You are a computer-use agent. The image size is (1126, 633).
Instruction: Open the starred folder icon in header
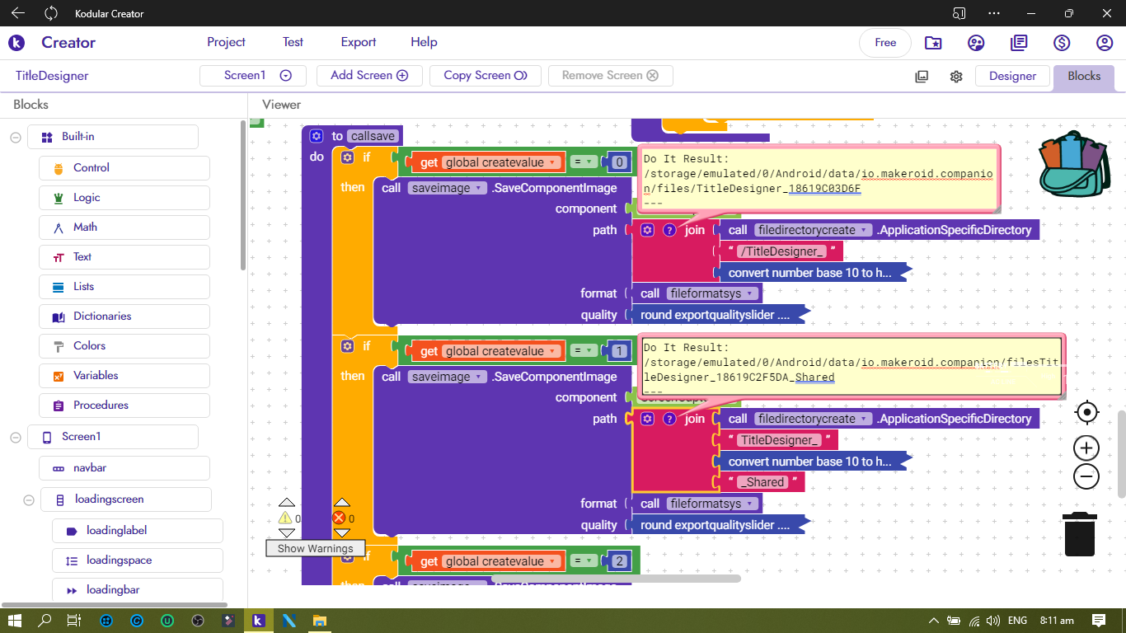(933, 43)
